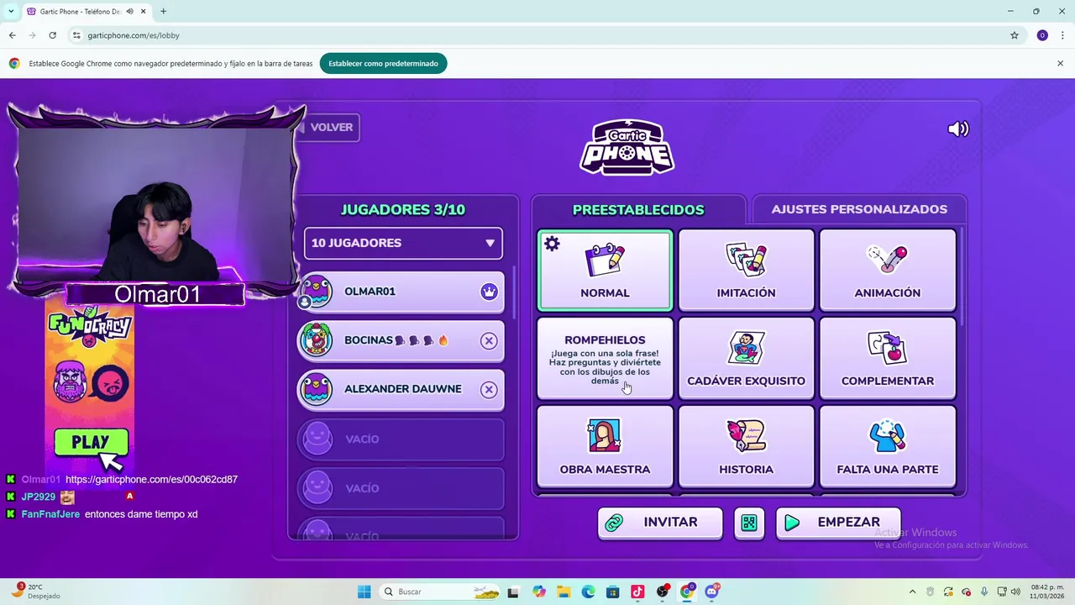Open the Chrome three-dot menu
1075x605 pixels.
1062,35
